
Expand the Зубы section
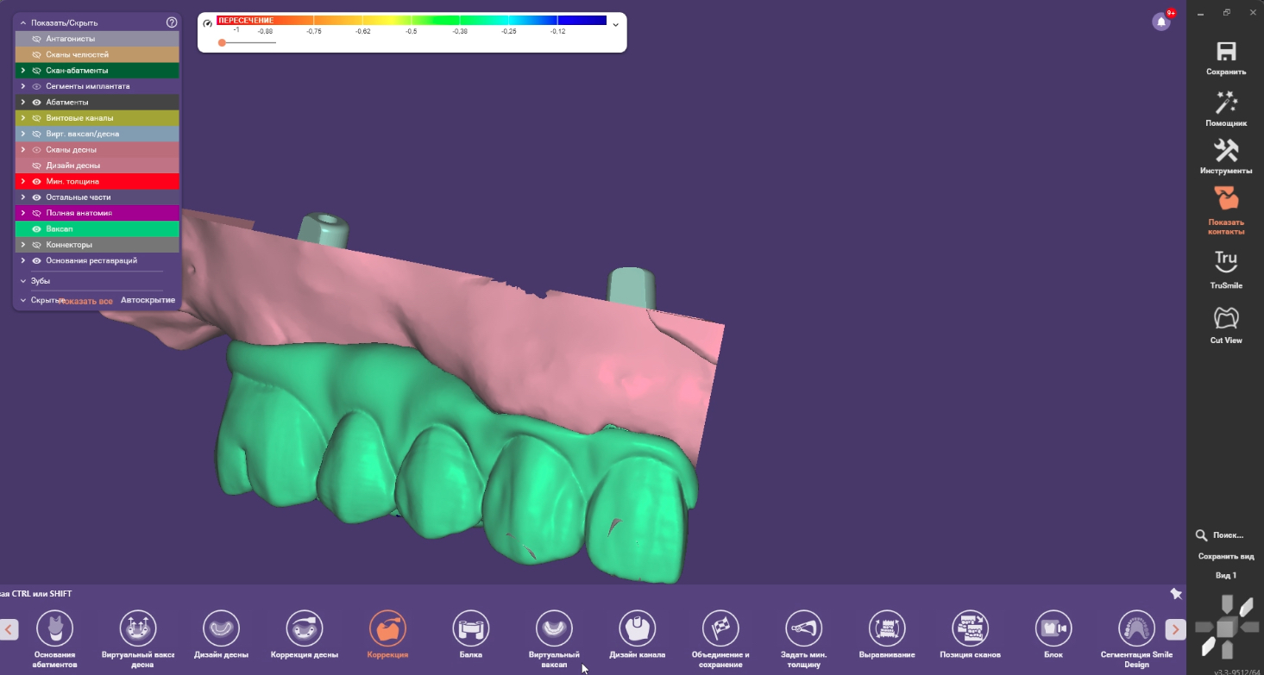click(23, 281)
